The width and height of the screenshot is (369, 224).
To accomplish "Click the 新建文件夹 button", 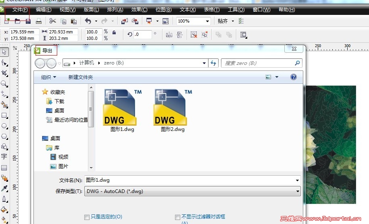I will 81,77.
